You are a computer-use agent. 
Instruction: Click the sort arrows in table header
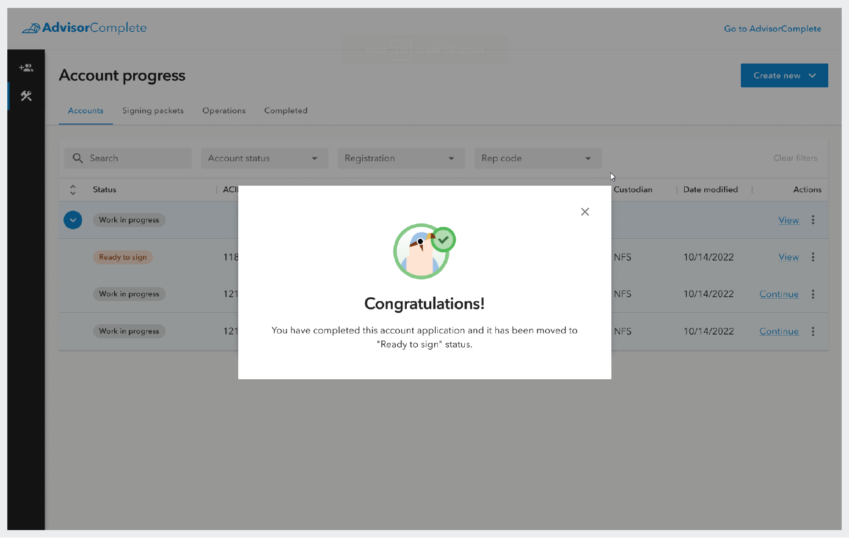[73, 190]
